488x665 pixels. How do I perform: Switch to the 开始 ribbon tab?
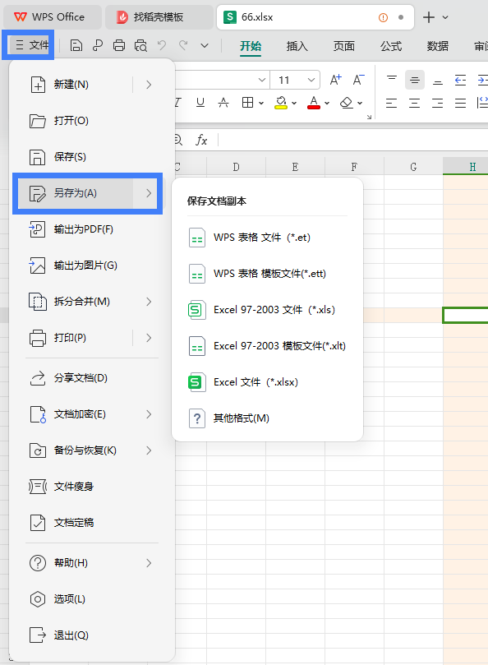(251, 46)
